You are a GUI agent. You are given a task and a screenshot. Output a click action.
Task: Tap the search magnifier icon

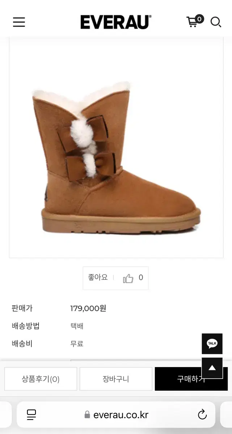[x=216, y=22]
